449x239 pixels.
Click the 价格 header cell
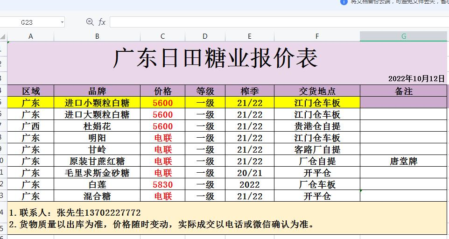pos(162,91)
